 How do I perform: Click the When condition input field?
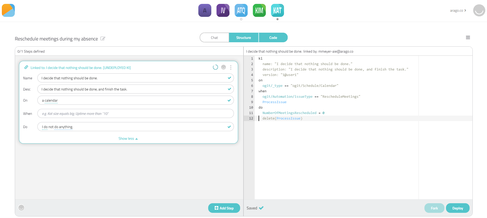(136, 114)
